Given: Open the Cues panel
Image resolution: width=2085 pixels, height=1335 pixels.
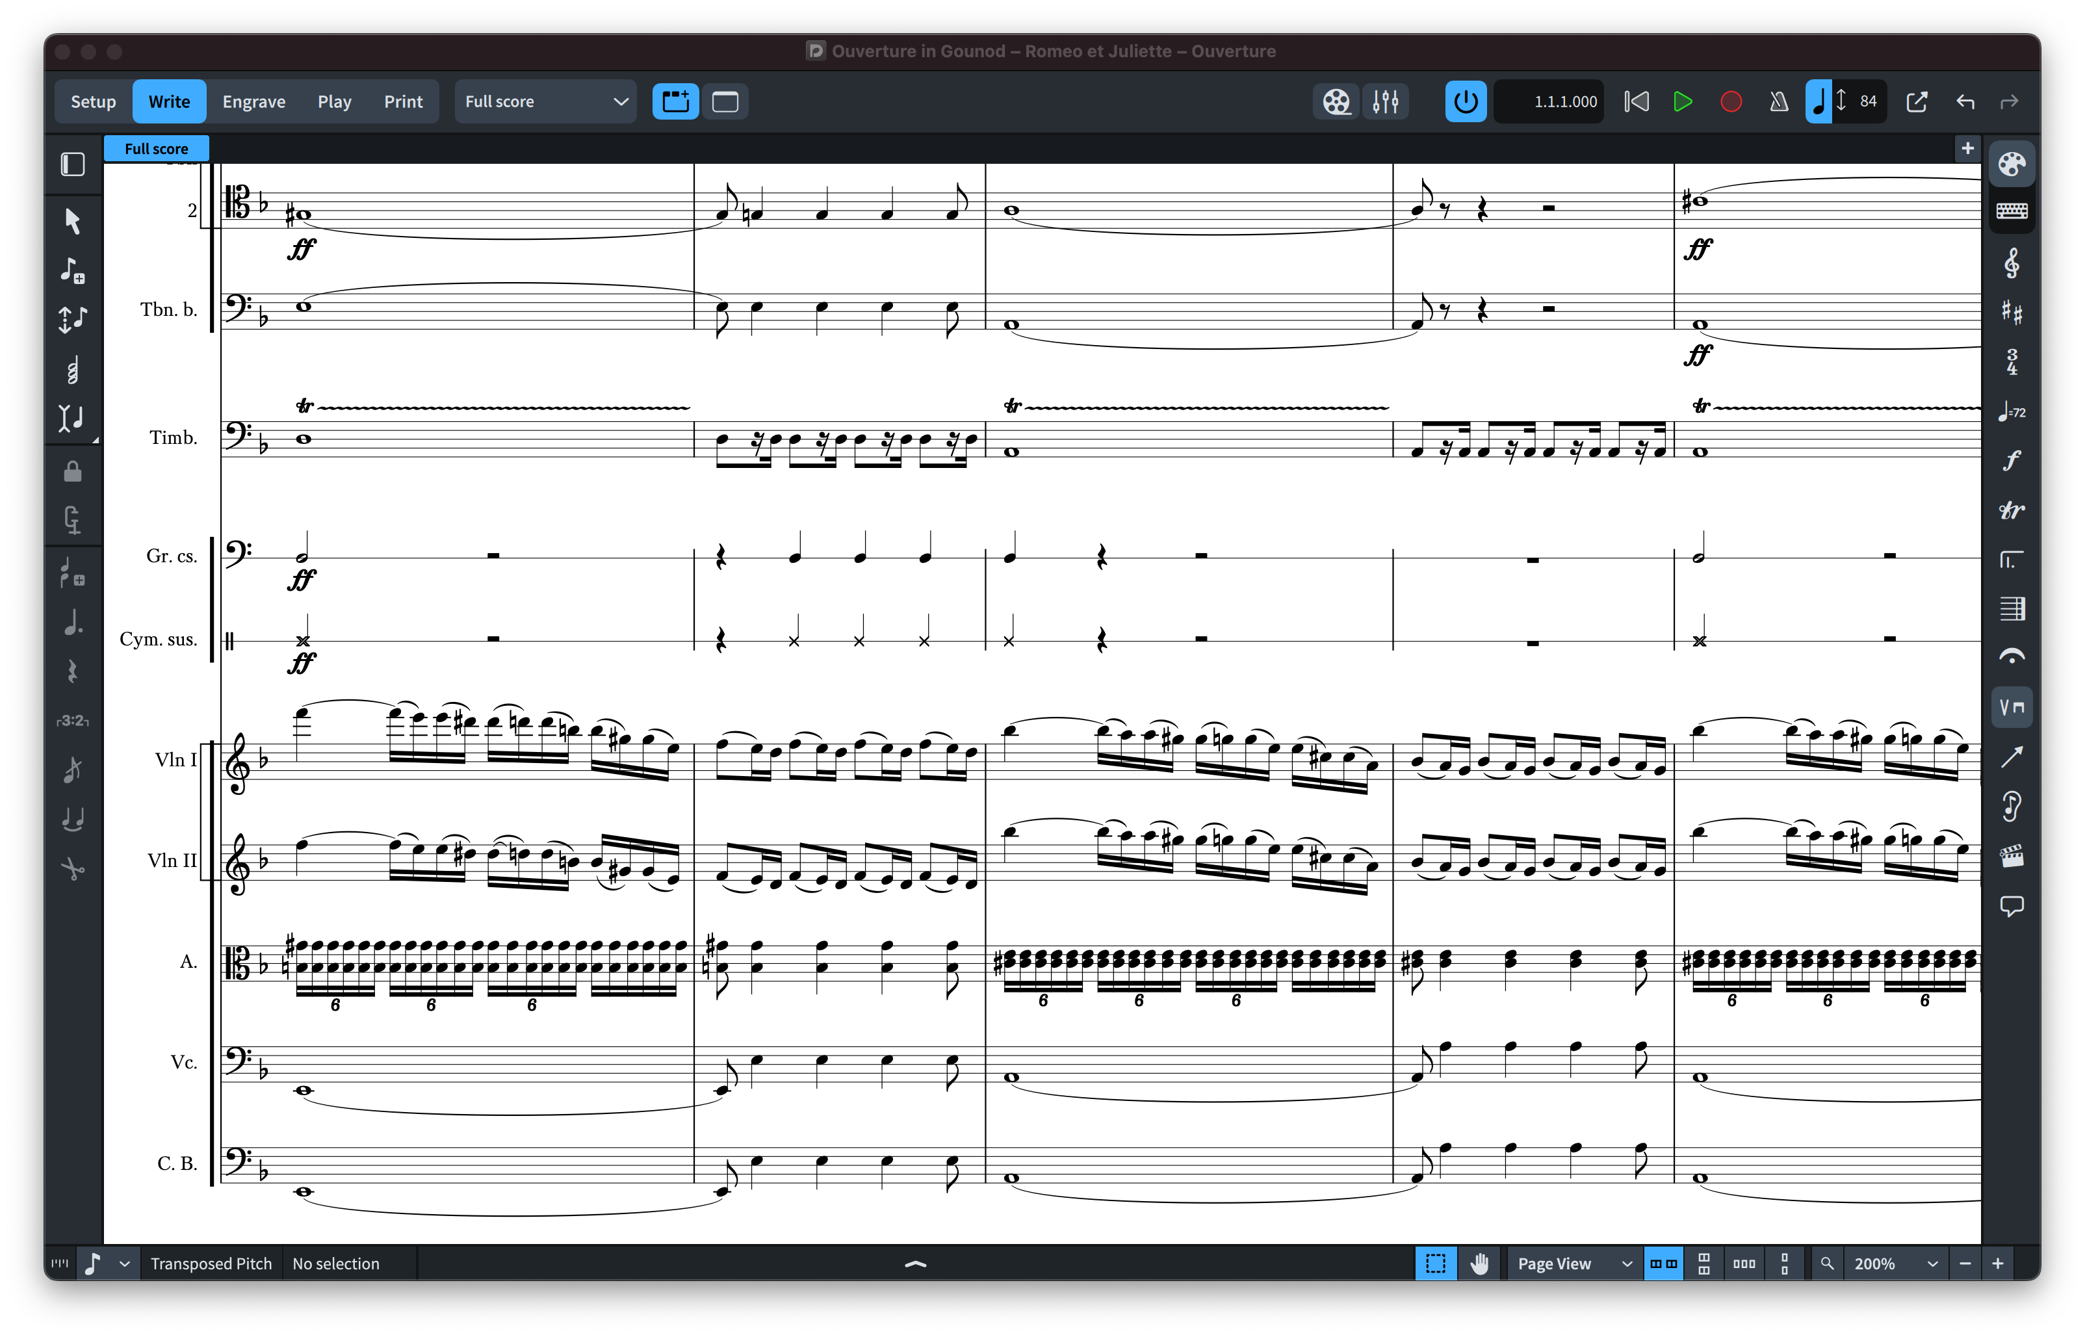Looking at the screenshot, I should coord(2012,806).
